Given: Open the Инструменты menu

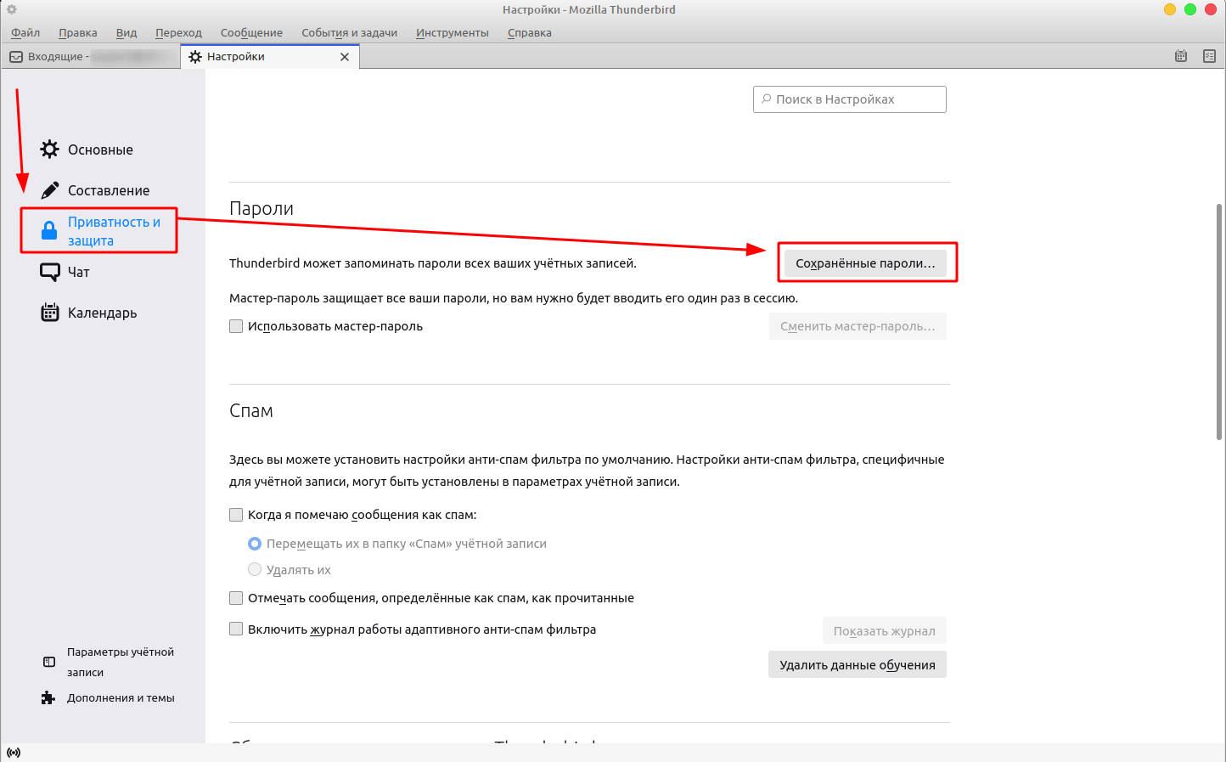Looking at the screenshot, I should tap(452, 32).
